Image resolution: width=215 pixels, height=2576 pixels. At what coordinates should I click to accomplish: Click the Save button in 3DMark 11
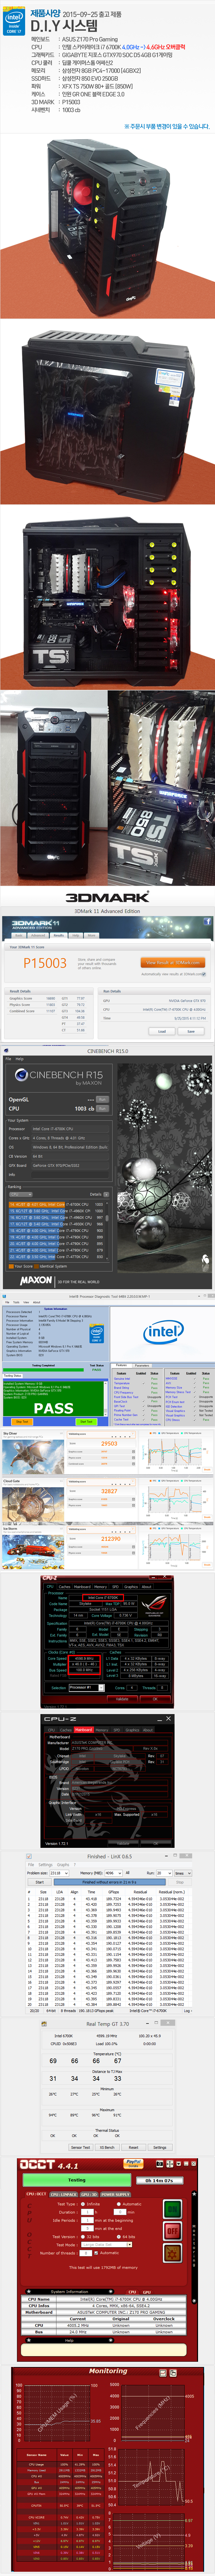(x=190, y=1031)
